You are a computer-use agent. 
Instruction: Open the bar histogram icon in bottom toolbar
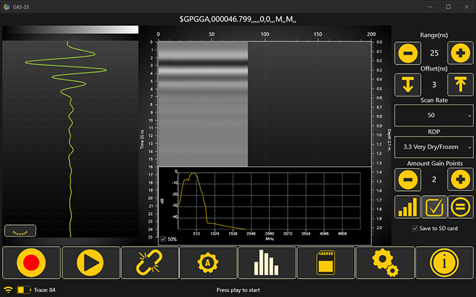tap(267, 262)
